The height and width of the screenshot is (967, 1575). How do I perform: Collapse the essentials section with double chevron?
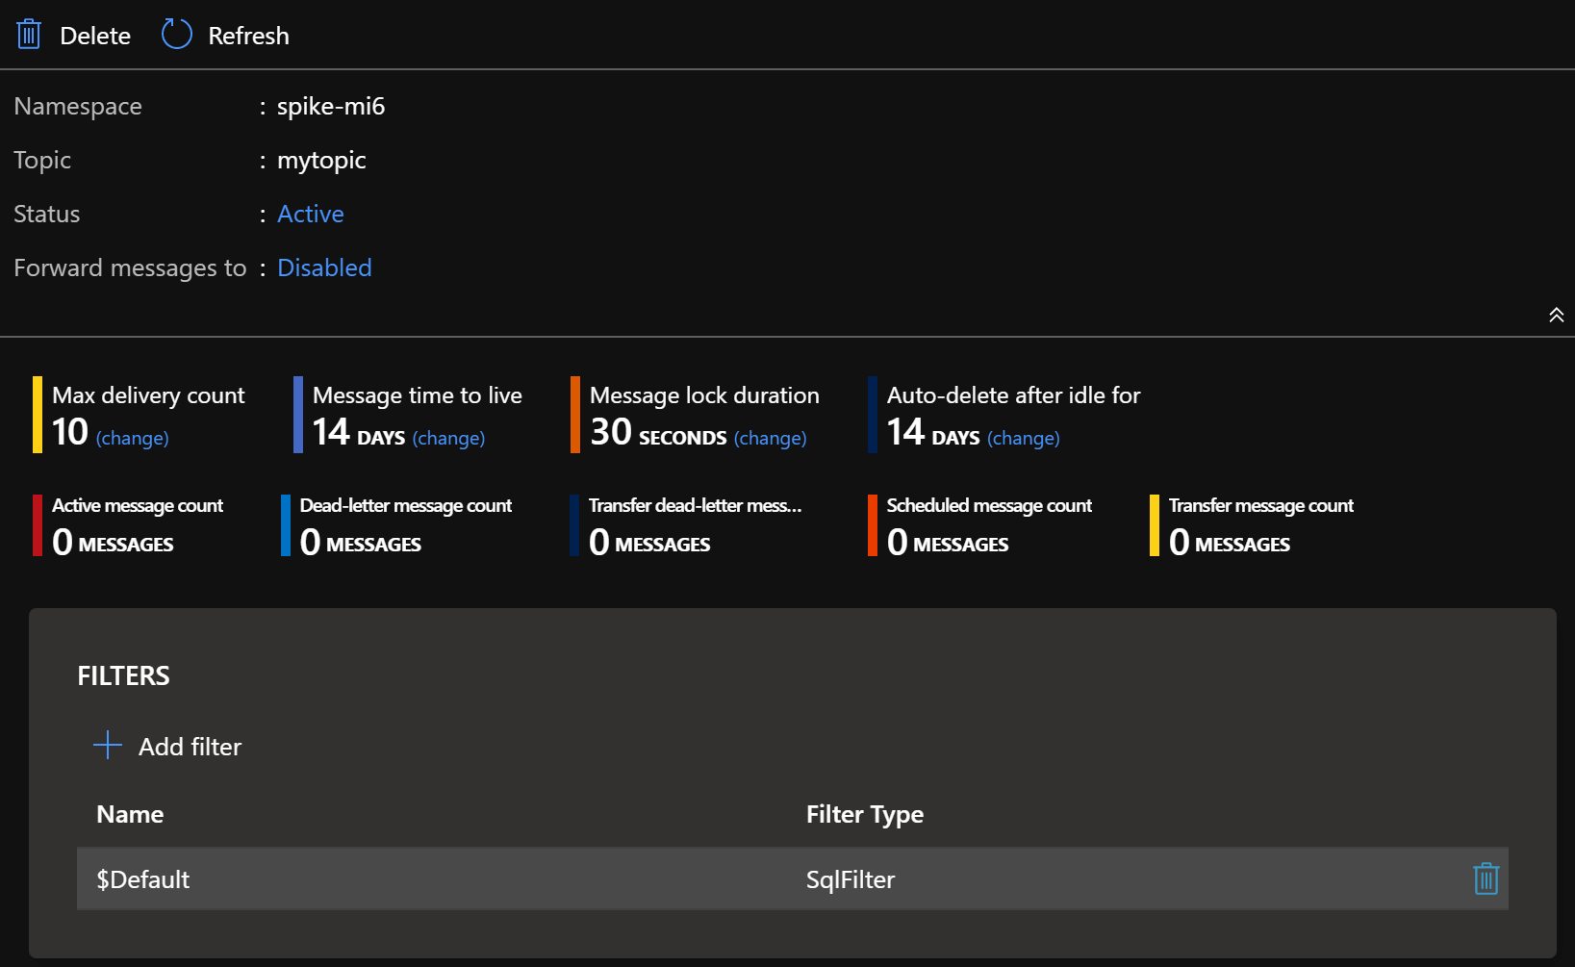pyautogui.click(x=1557, y=316)
